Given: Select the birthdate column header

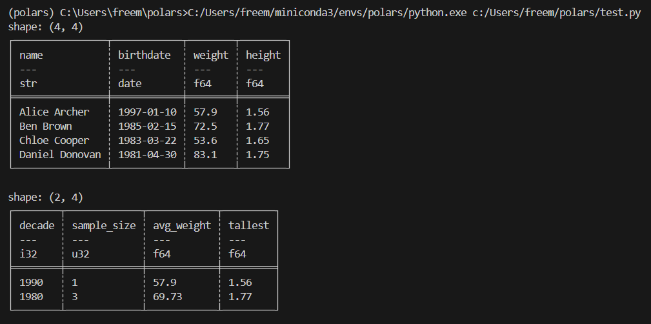Looking at the screenshot, I should (145, 56).
